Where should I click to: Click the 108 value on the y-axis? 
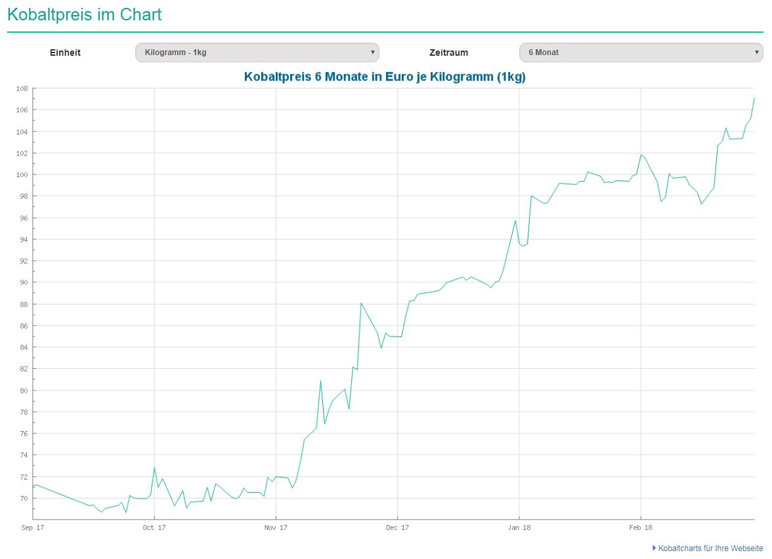pos(21,89)
